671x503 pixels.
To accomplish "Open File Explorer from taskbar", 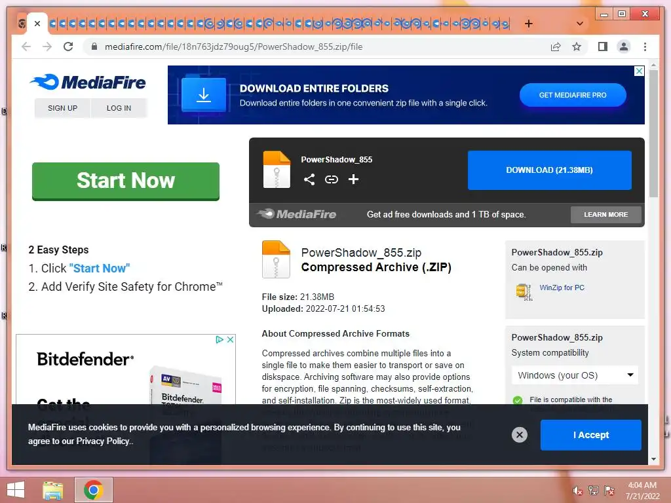I will tap(53, 490).
